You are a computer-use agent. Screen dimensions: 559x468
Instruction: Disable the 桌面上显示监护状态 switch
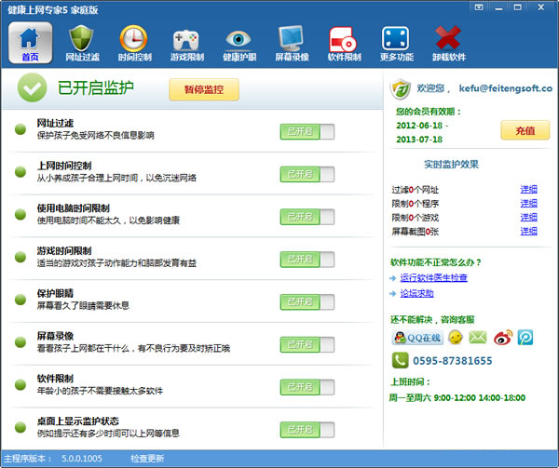click(307, 430)
